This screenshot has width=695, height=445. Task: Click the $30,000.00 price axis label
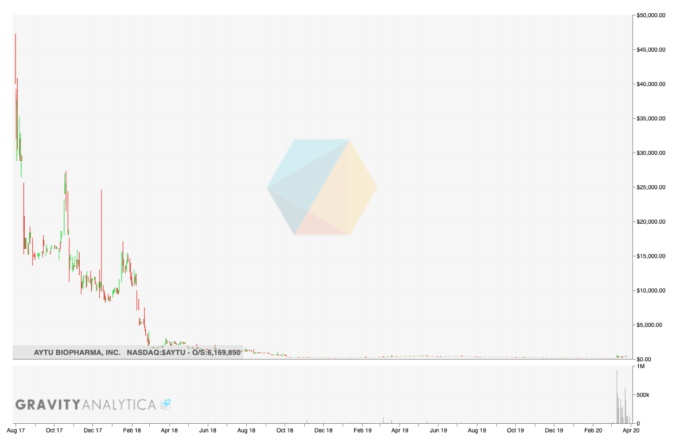tap(651, 153)
